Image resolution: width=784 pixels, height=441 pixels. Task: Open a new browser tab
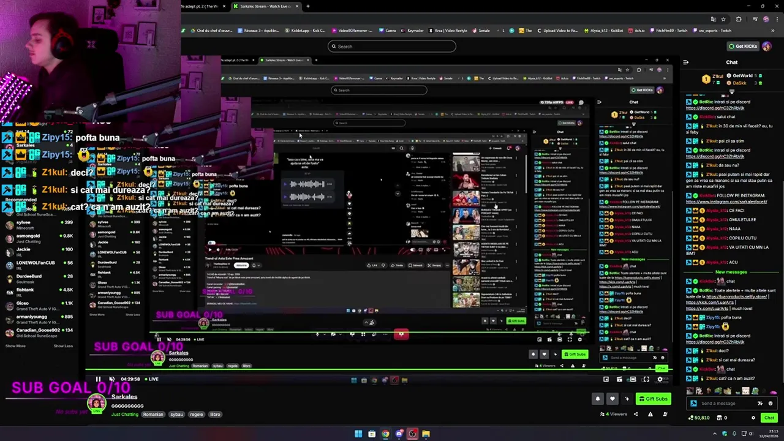tap(308, 6)
